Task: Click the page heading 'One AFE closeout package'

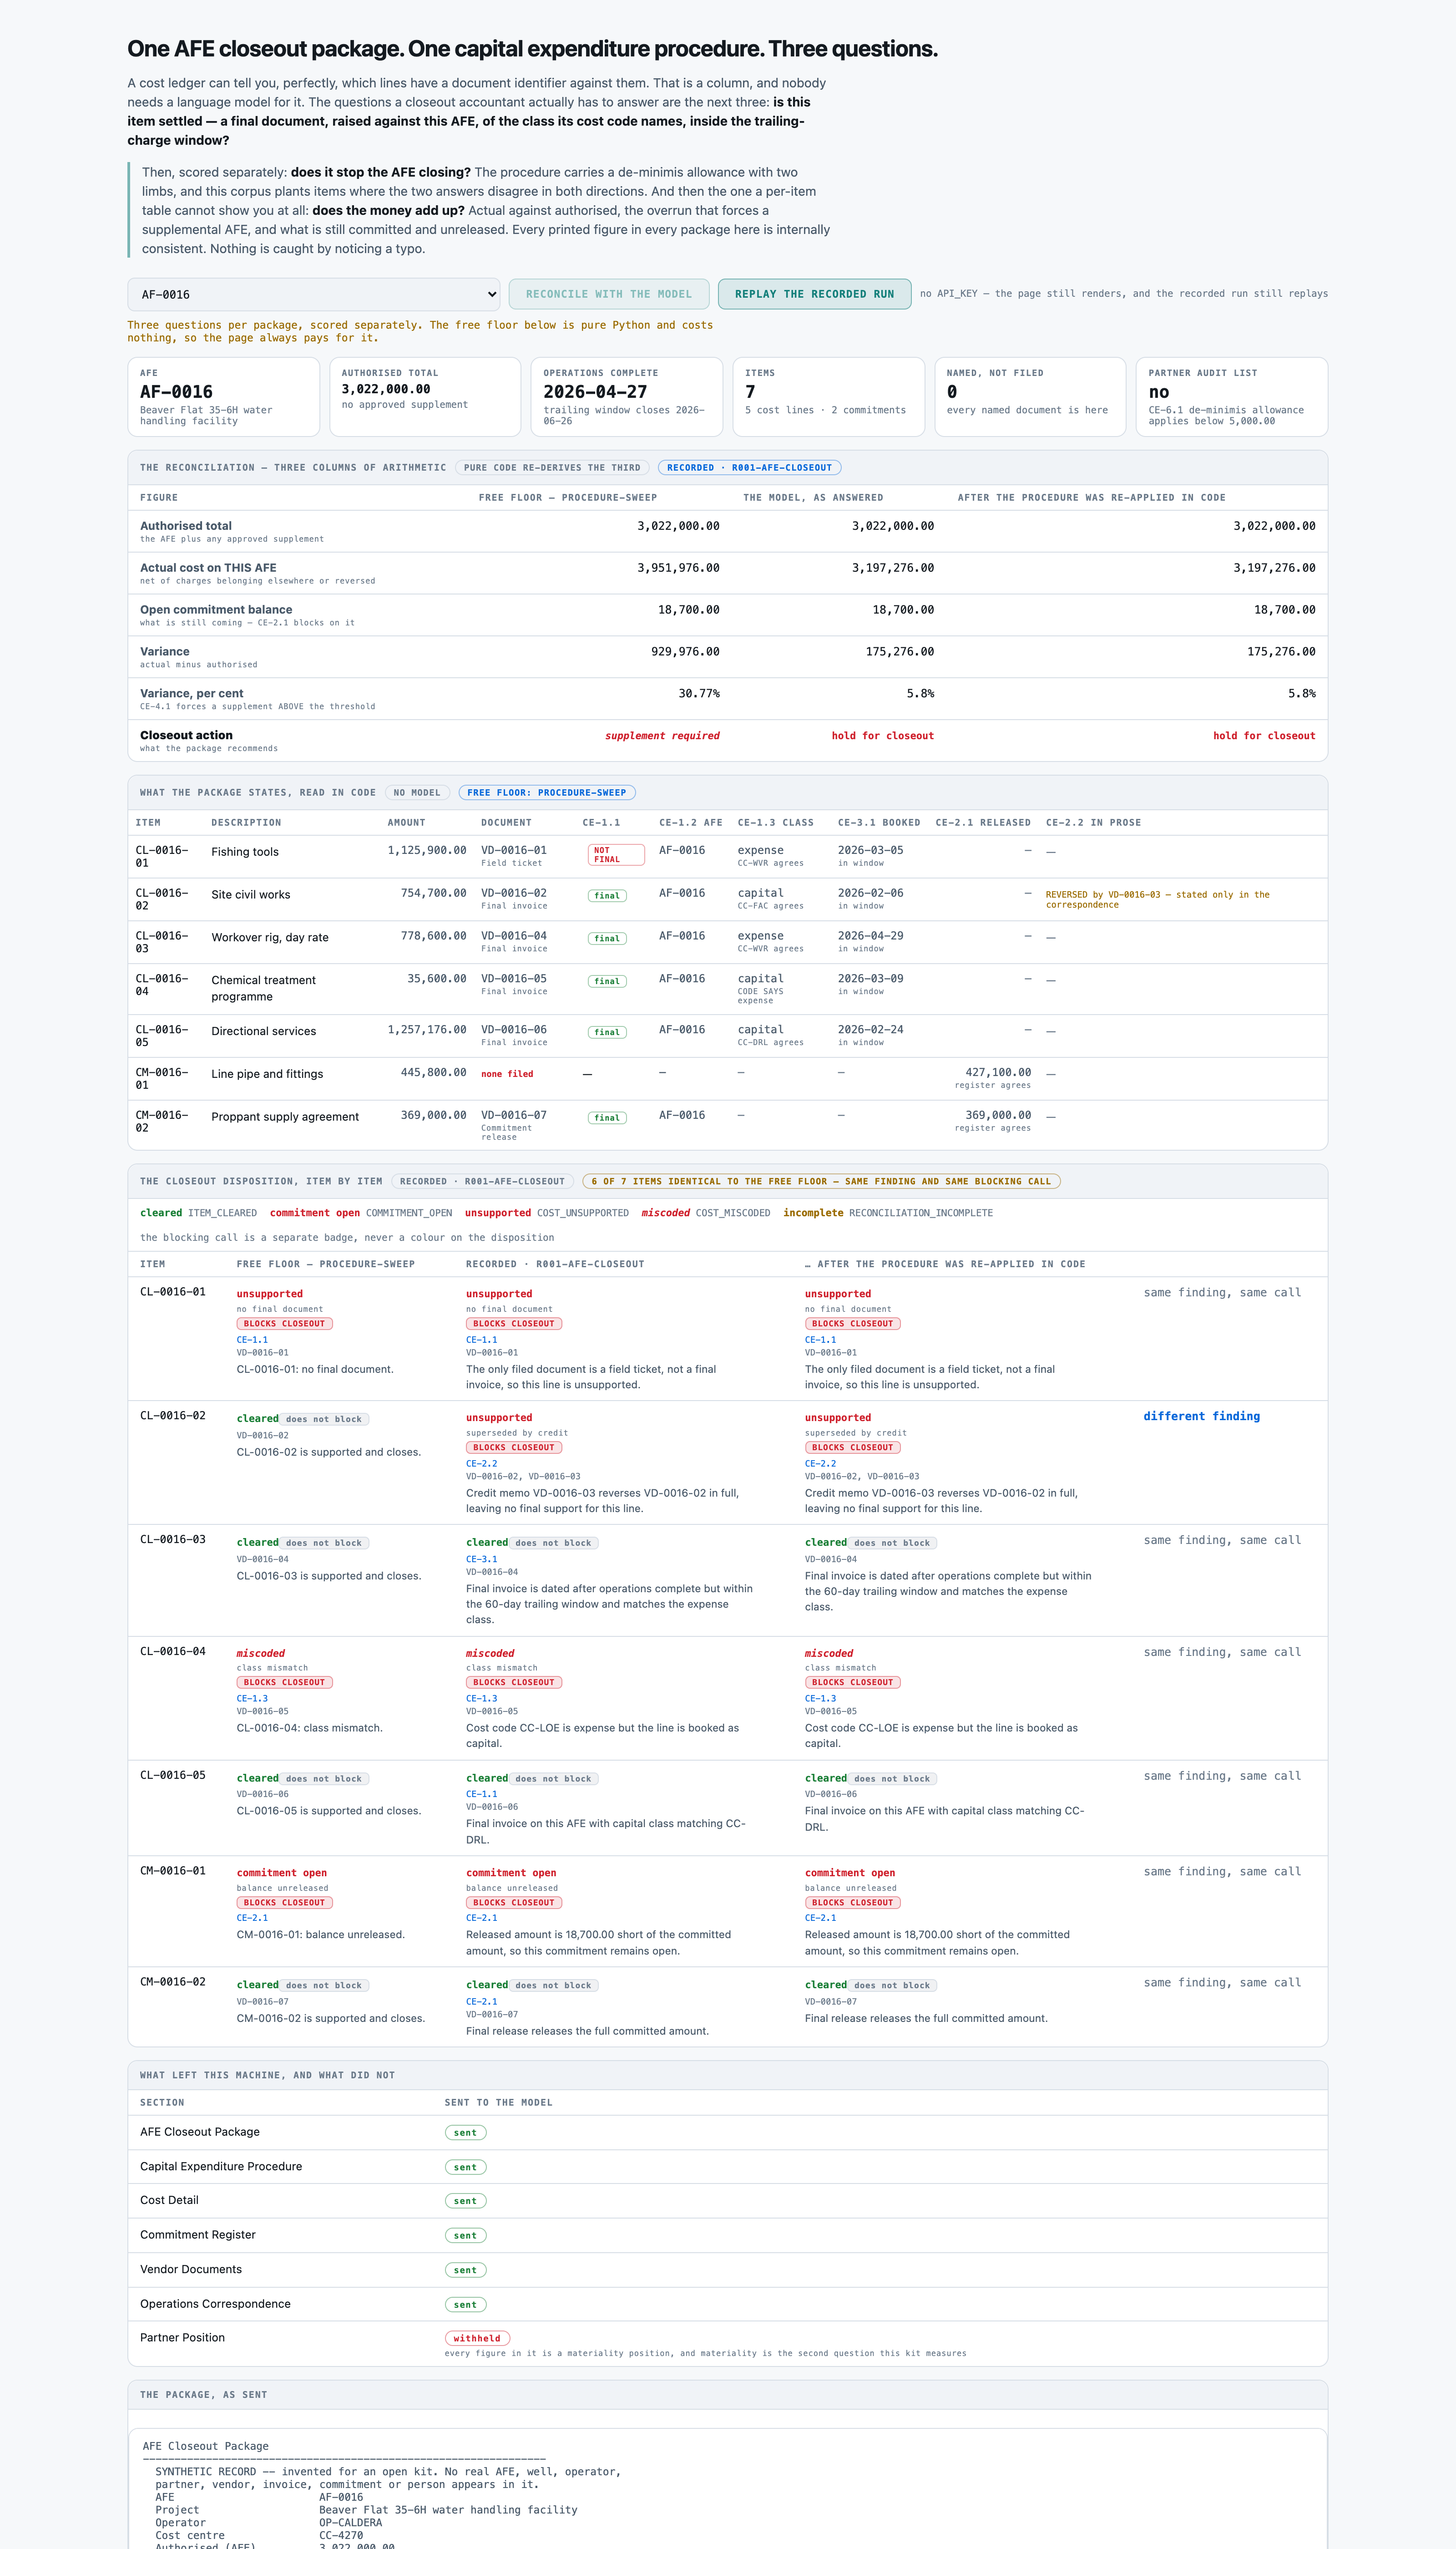Action: (532, 49)
